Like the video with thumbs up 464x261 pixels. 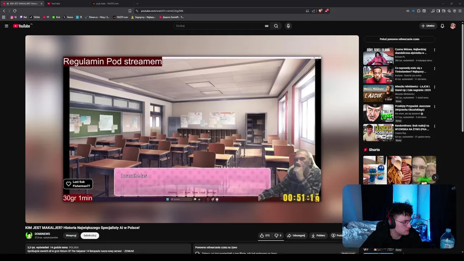point(265,235)
